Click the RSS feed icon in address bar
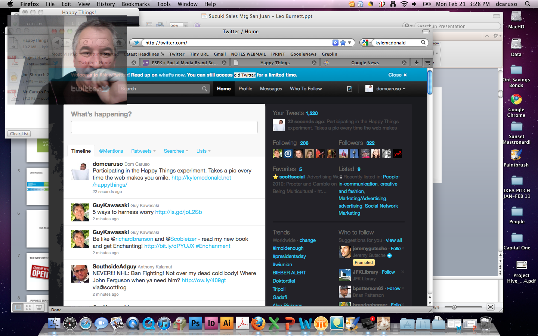This screenshot has width=538, height=336. pyautogui.click(x=335, y=43)
